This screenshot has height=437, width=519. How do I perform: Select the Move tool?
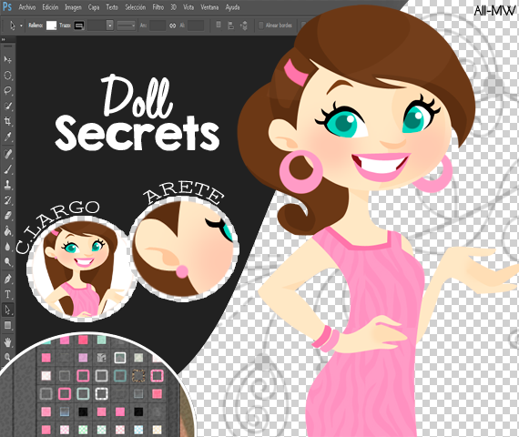point(7,59)
